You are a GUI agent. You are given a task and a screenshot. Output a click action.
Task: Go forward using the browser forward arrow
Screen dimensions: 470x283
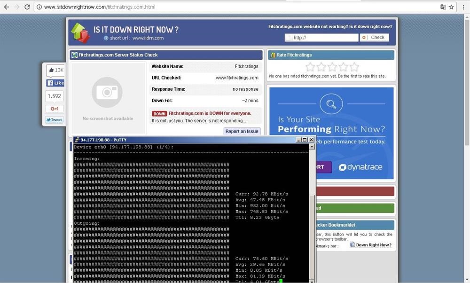17,7
